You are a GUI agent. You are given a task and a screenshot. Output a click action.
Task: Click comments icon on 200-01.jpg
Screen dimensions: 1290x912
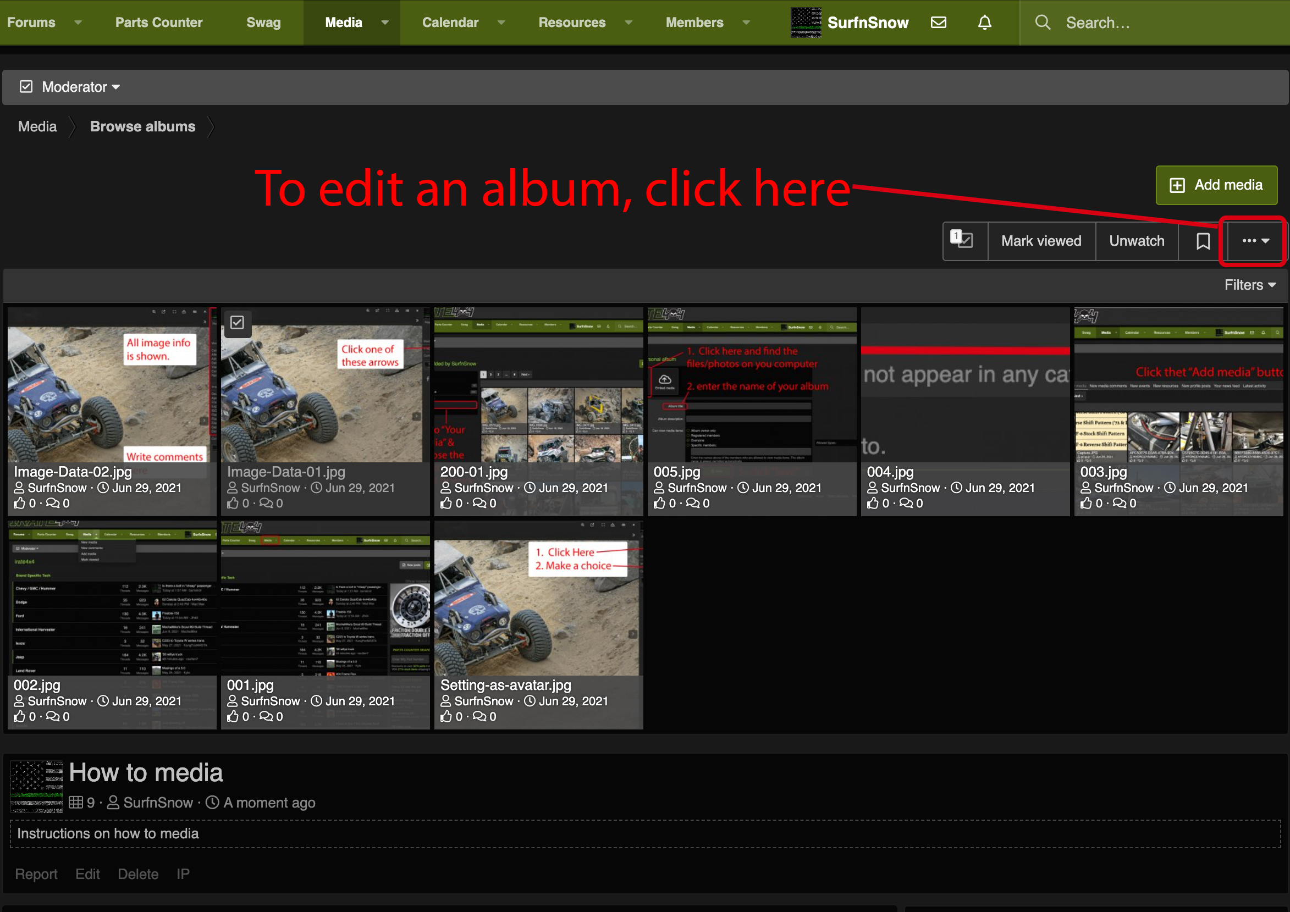pyautogui.click(x=479, y=503)
